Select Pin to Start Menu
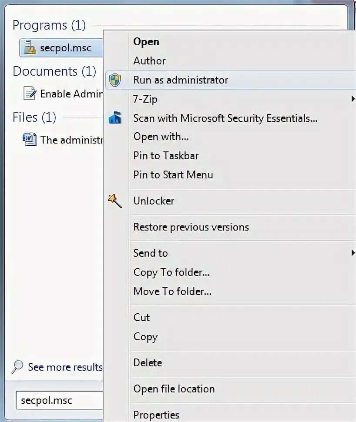 coord(173,175)
